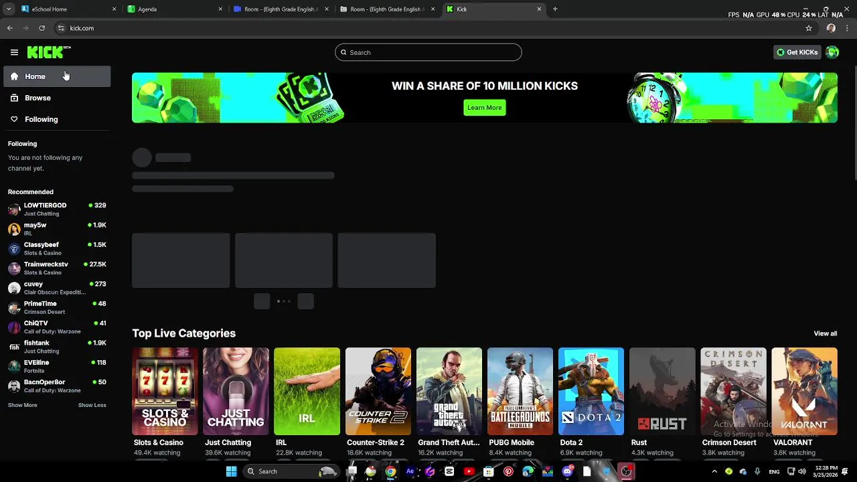Open Pinterest from the taskbar
The width and height of the screenshot is (857, 482).
[x=508, y=471]
